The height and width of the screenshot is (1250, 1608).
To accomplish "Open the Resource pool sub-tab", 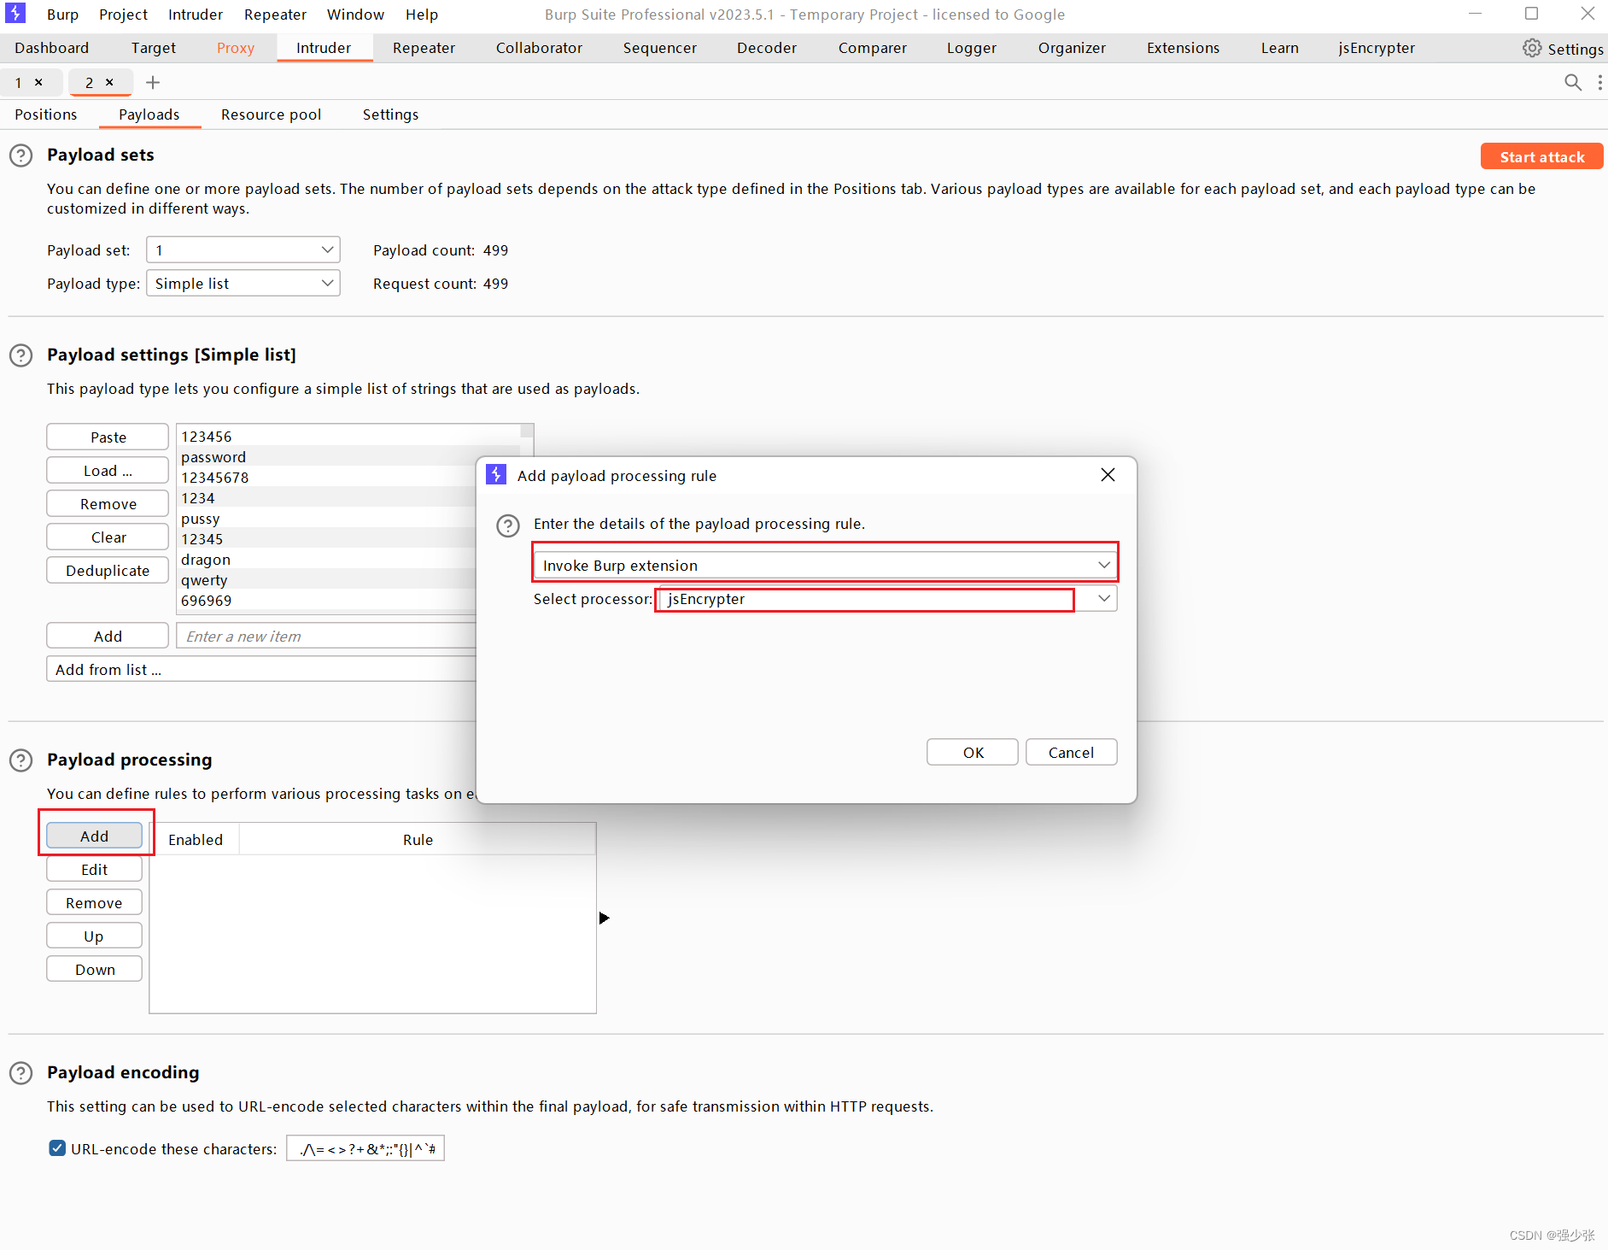I will pos(271,114).
